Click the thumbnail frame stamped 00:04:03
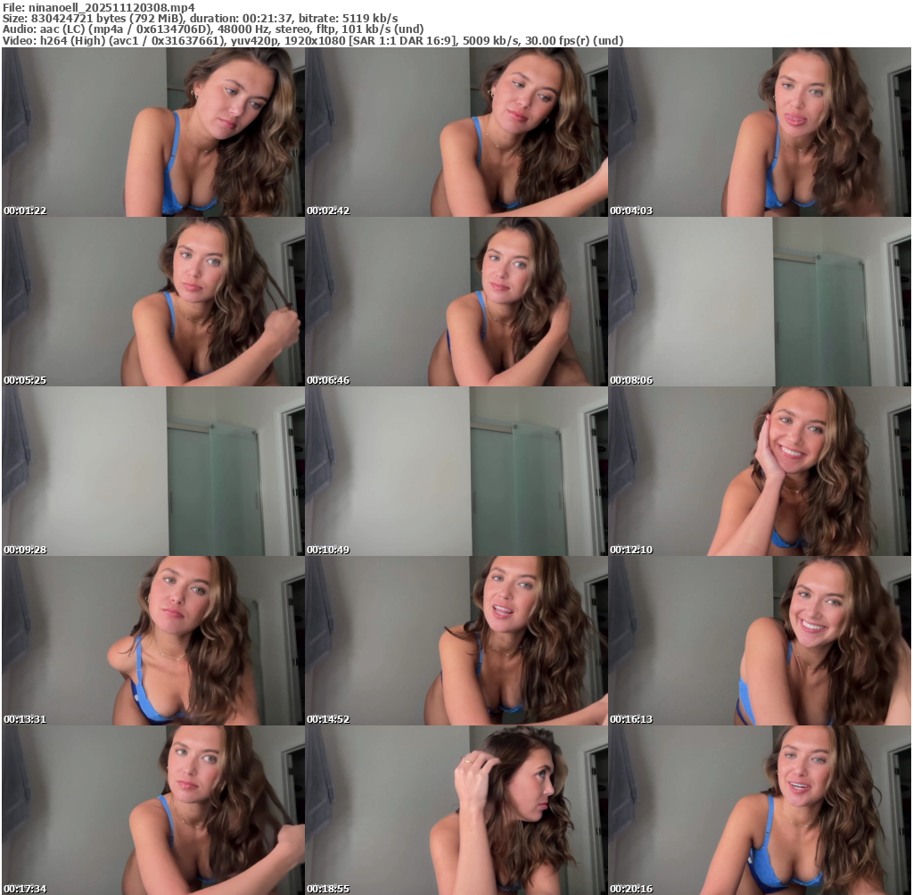The image size is (913, 895). coord(759,132)
